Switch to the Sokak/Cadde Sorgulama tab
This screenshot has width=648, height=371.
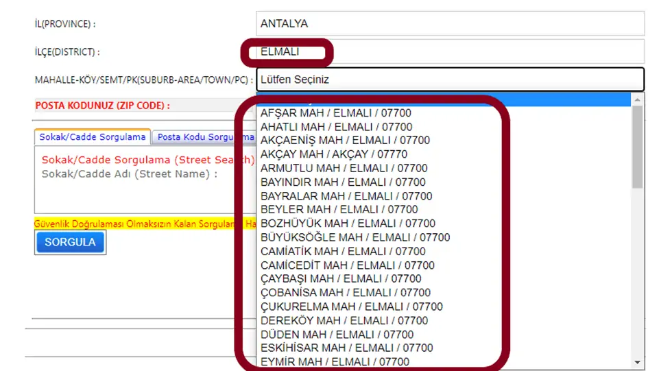click(x=93, y=137)
